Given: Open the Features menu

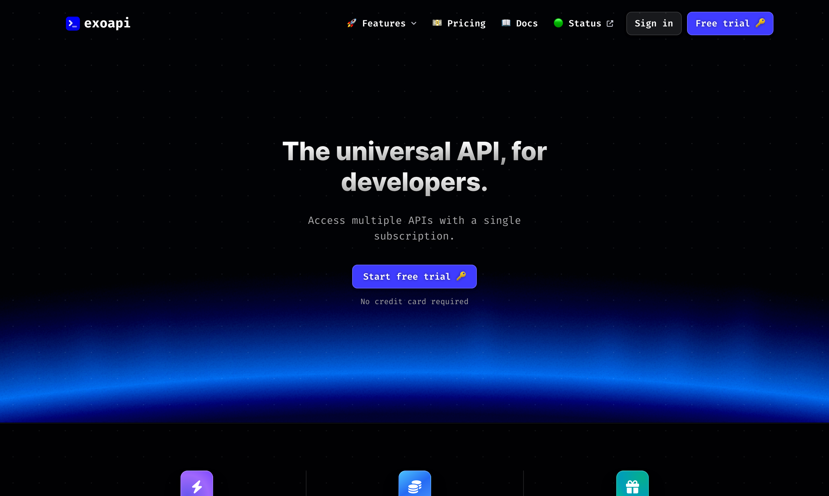Looking at the screenshot, I should coord(384,23).
